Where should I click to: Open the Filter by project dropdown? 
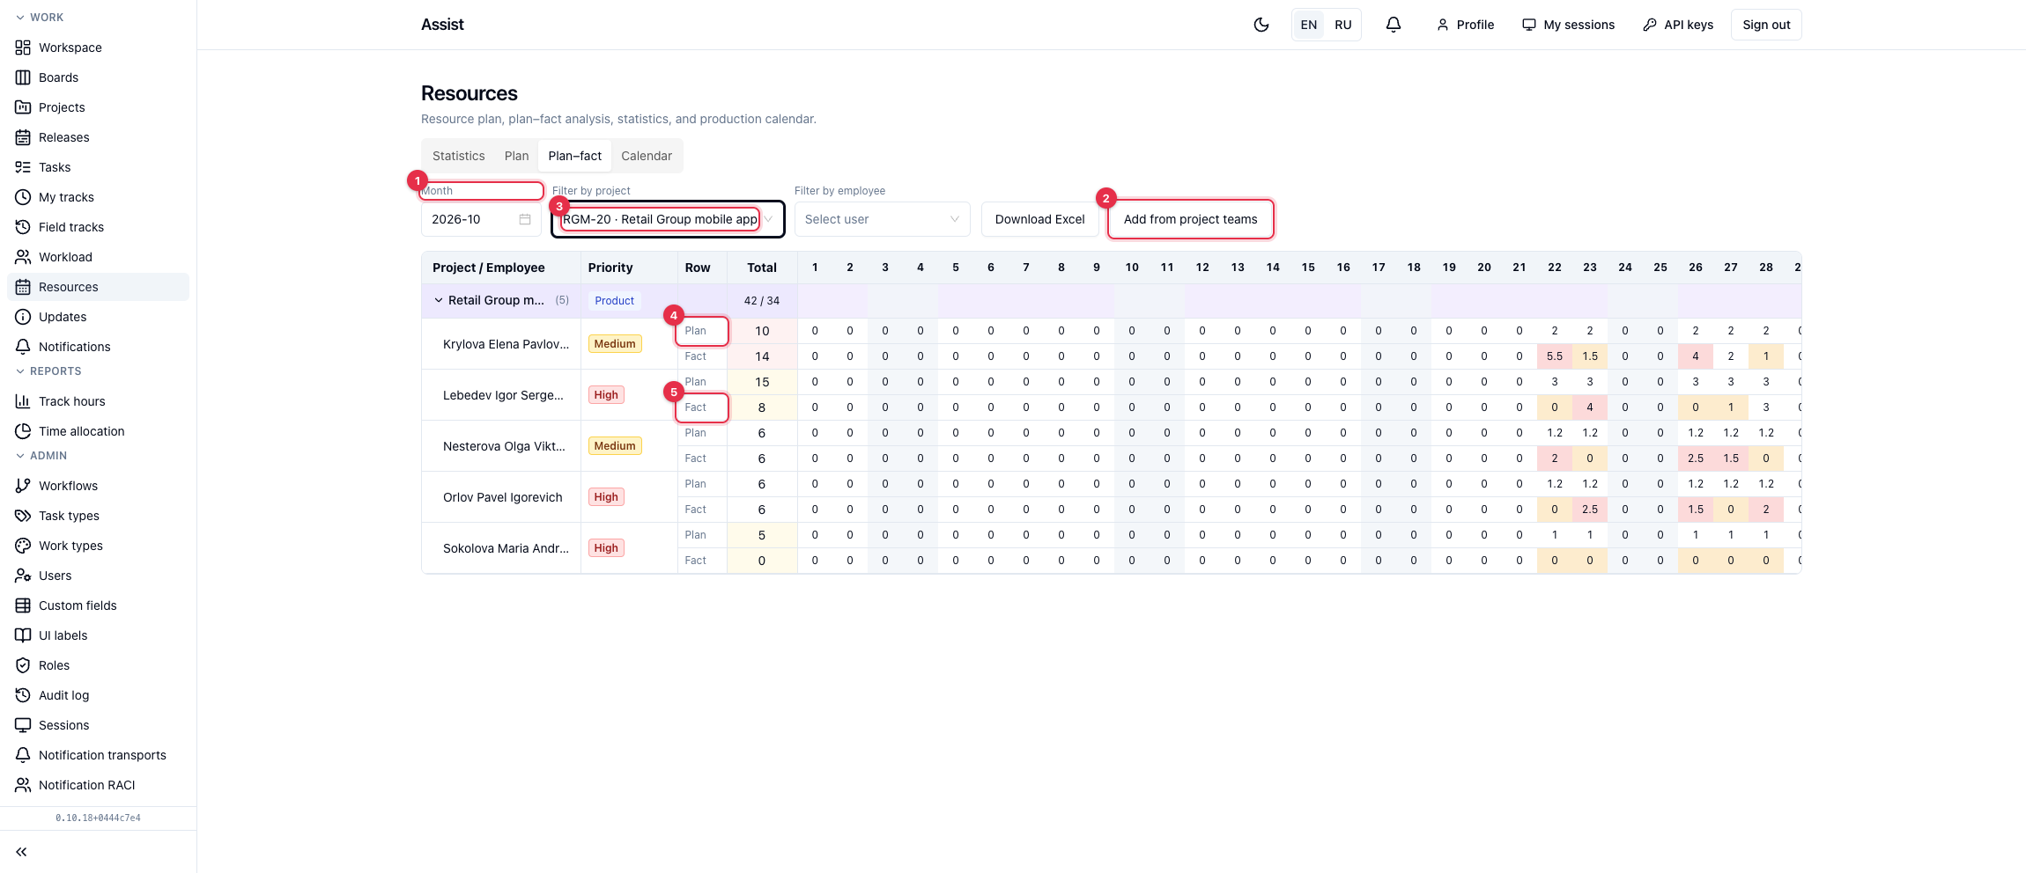tap(668, 219)
